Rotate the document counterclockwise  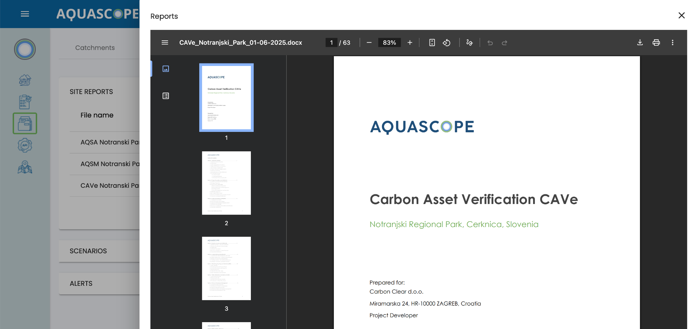pyautogui.click(x=446, y=43)
